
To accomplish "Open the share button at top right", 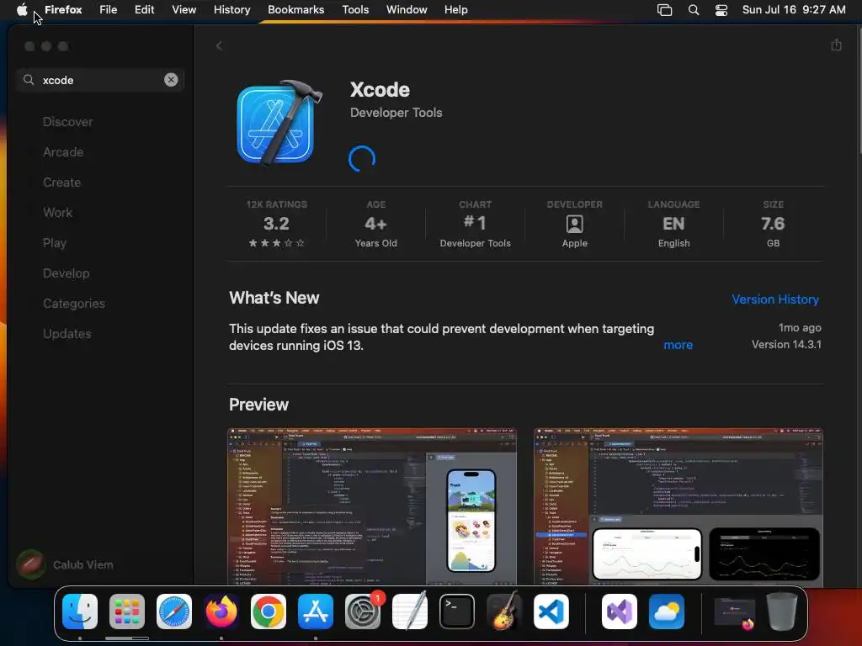I will point(836,45).
